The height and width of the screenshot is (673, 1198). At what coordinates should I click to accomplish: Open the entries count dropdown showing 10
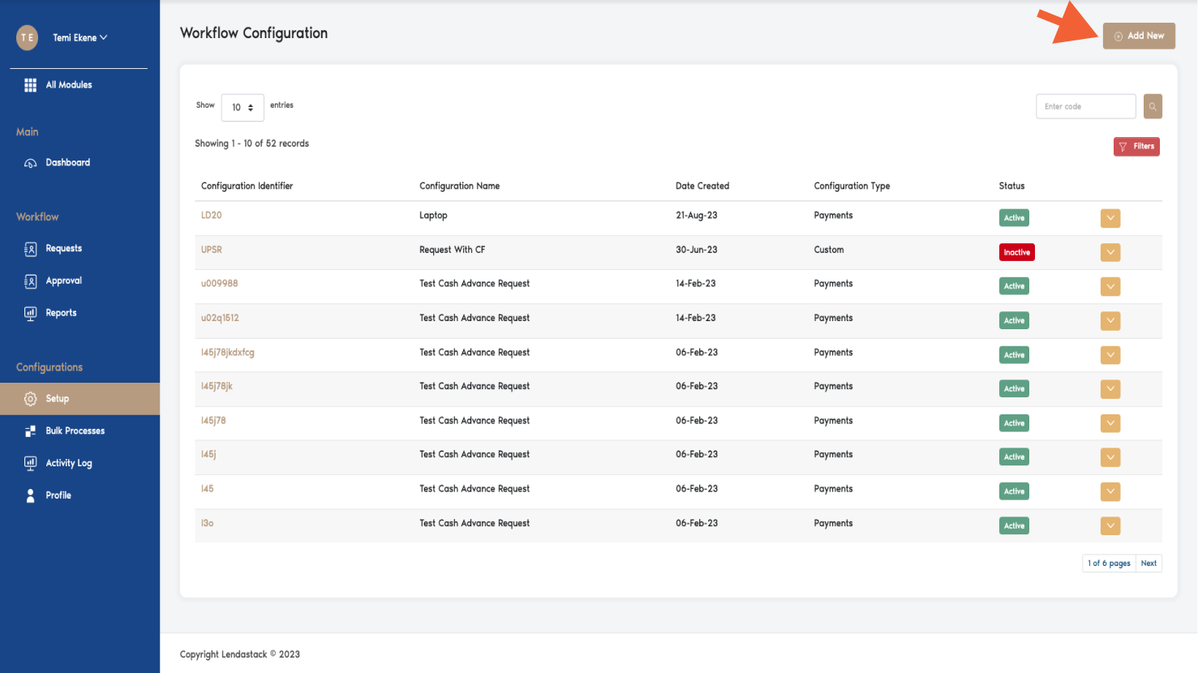(x=243, y=106)
